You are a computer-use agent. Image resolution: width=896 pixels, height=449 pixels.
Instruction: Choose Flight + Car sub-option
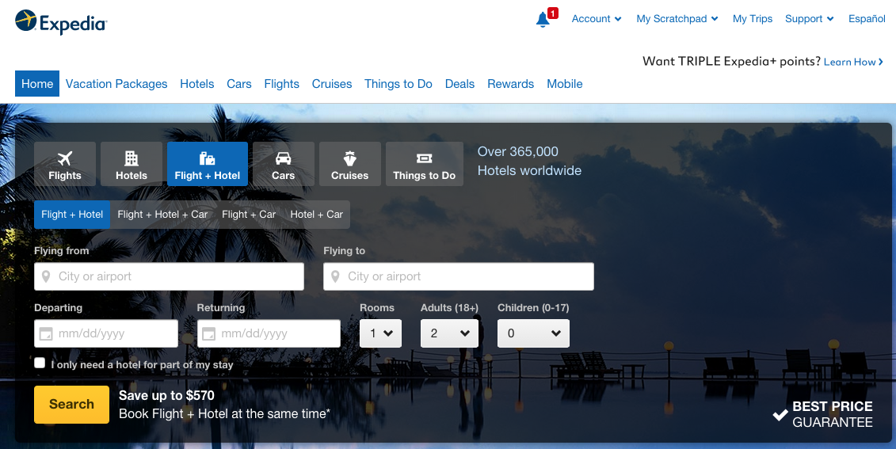249,215
